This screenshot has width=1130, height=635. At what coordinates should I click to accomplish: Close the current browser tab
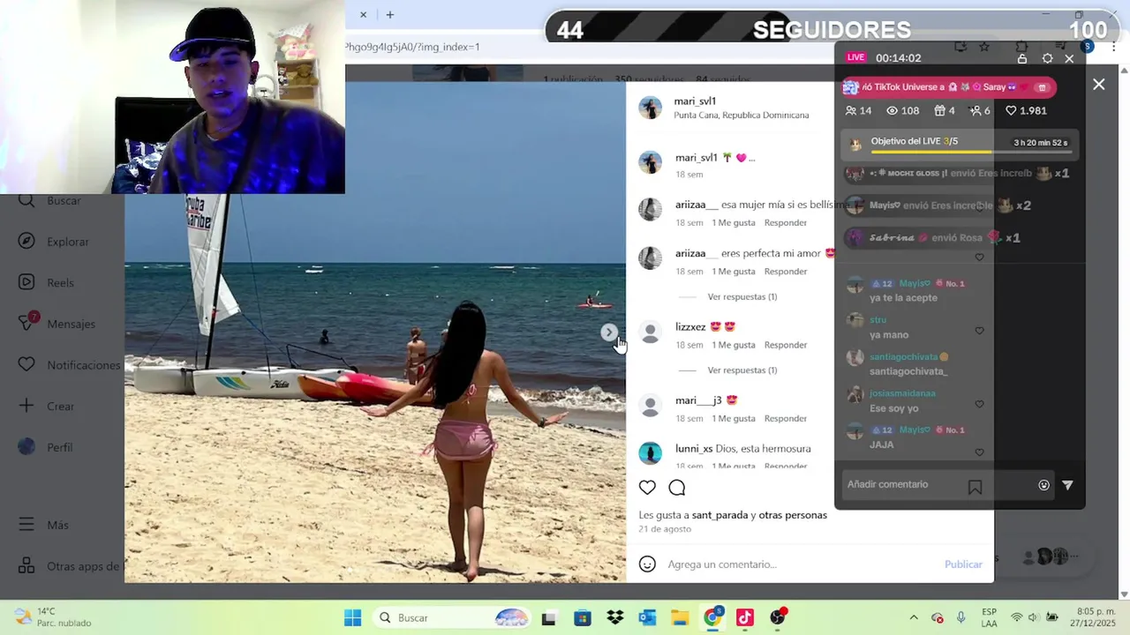click(363, 15)
